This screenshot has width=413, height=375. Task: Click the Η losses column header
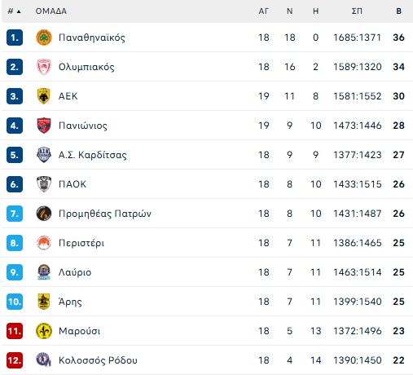pyautogui.click(x=315, y=11)
